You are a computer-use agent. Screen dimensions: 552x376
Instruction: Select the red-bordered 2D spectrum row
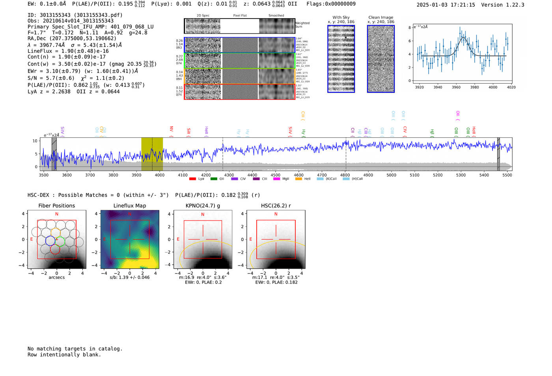tap(239, 92)
